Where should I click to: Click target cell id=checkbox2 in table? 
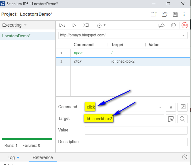pos(123,61)
